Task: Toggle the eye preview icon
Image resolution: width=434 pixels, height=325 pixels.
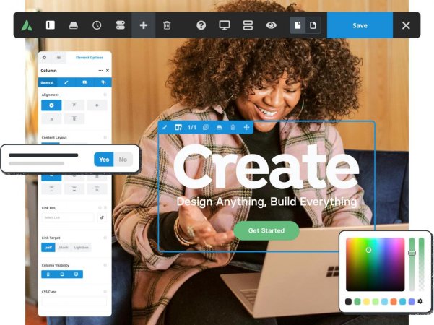Action: point(271,25)
